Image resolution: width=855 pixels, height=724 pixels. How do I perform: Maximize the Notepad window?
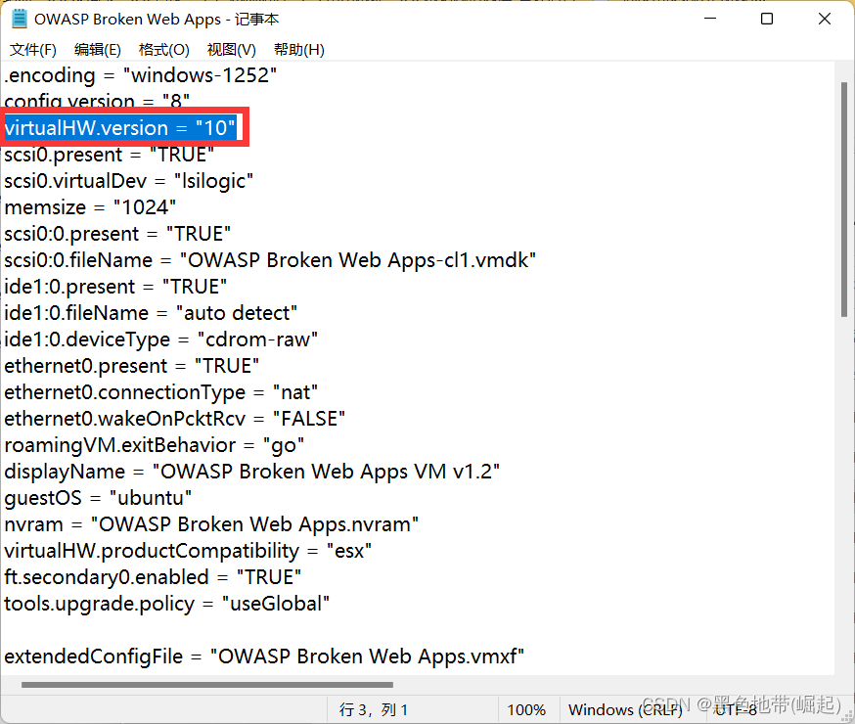767,19
